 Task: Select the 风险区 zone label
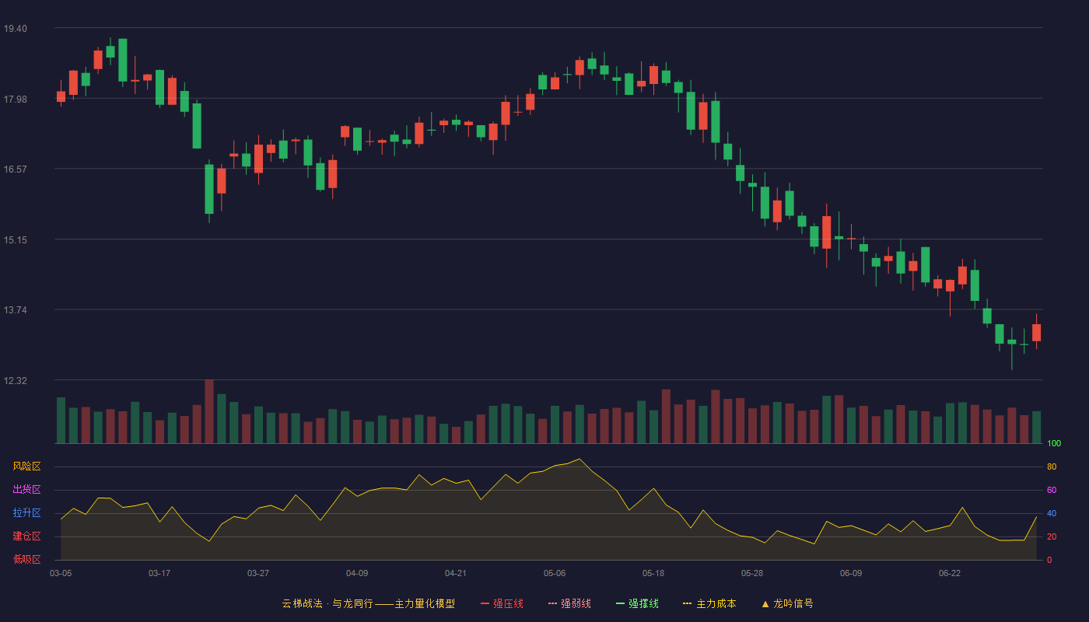(26, 466)
